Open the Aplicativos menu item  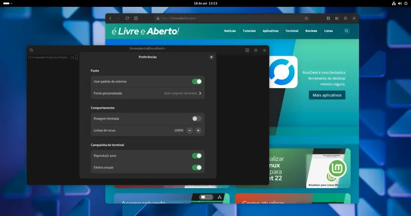pos(271,31)
